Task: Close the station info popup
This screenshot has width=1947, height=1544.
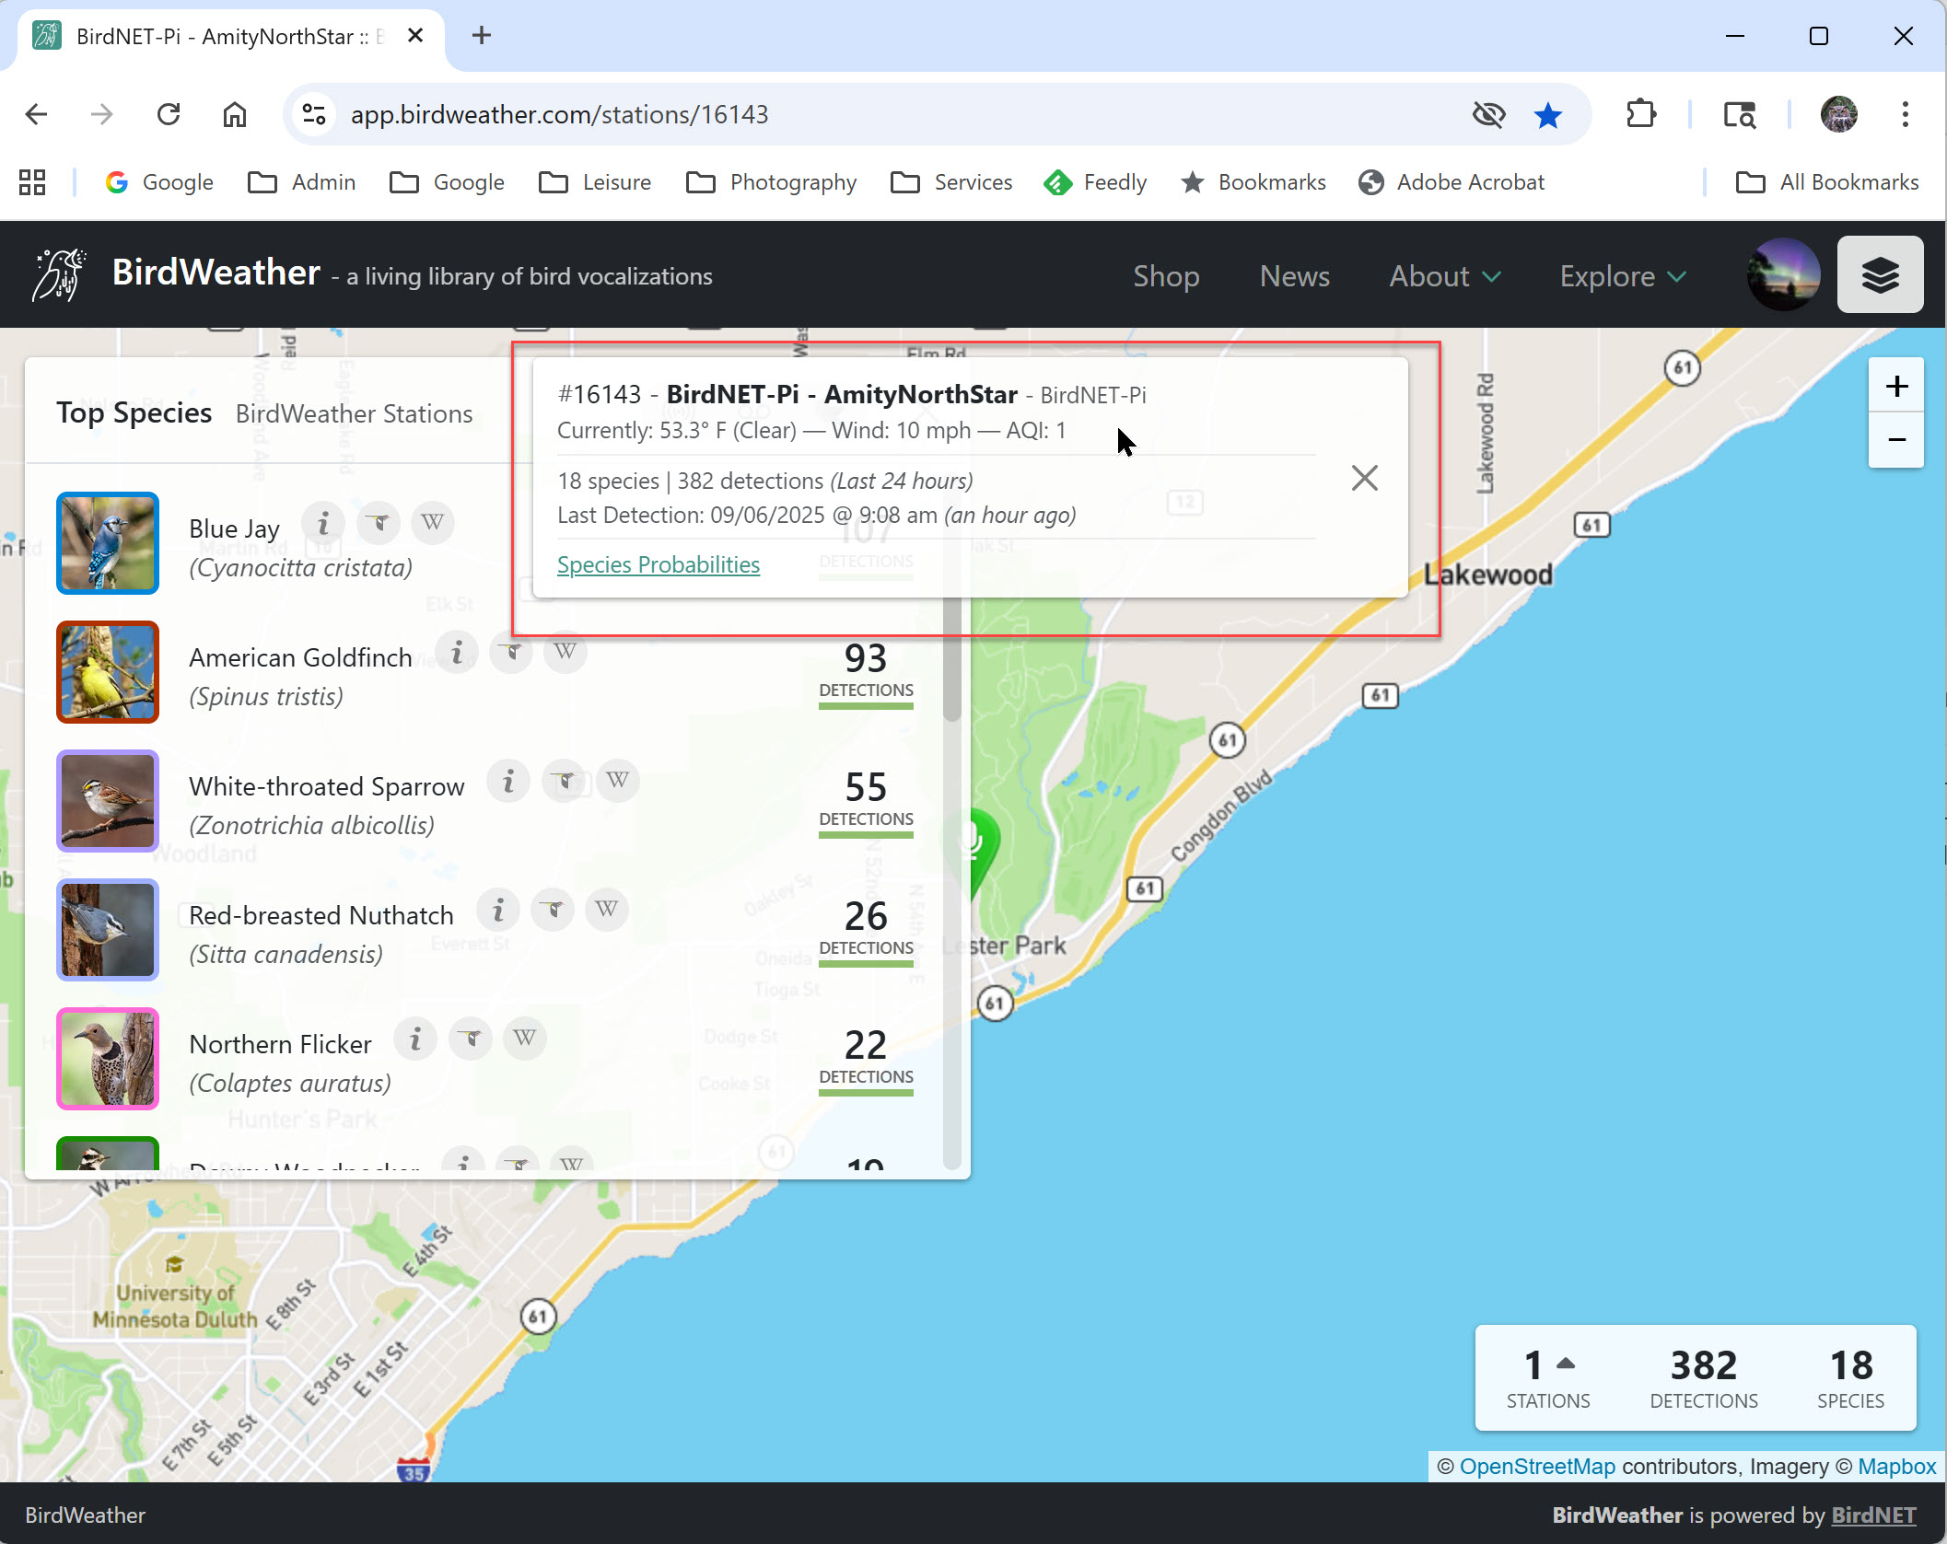Action: [x=1364, y=478]
